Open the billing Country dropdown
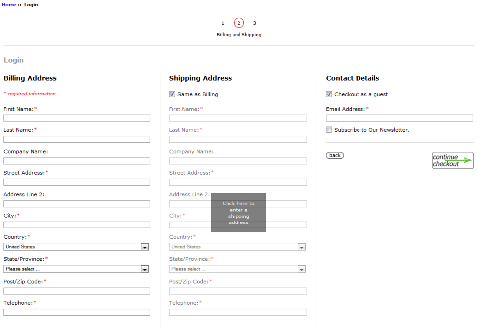This screenshot has width=478, height=333. 145,246
